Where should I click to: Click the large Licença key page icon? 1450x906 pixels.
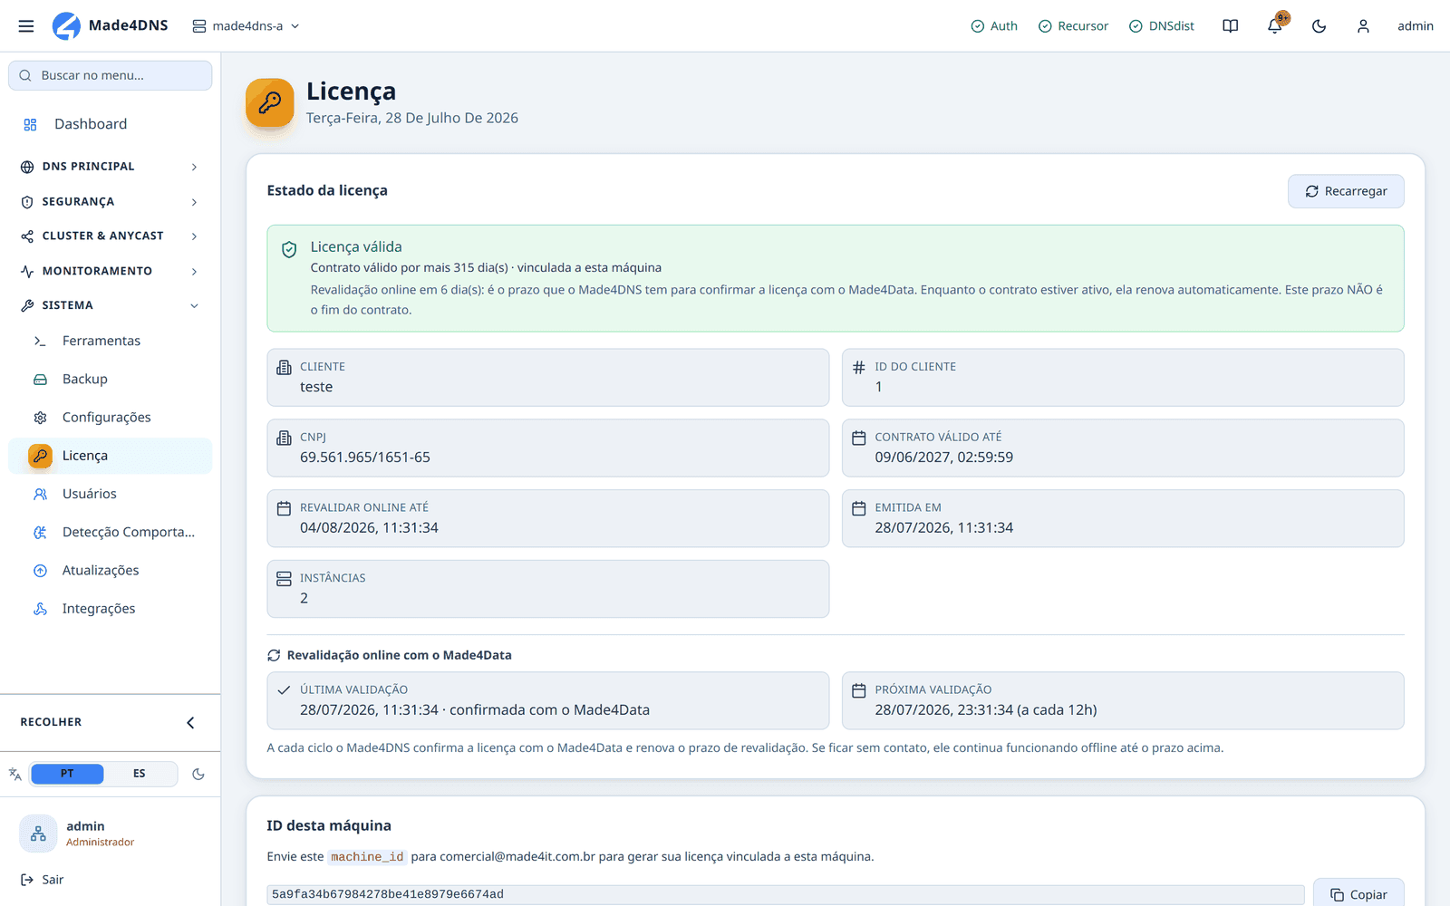coord(269,102)
